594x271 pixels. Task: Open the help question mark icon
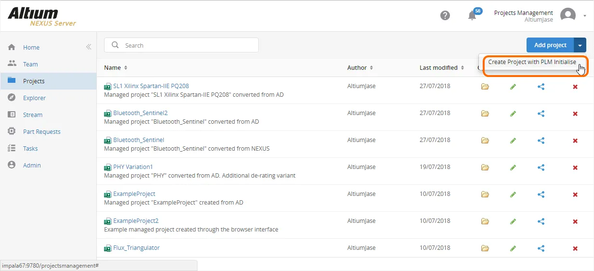[x=445, y=15]
